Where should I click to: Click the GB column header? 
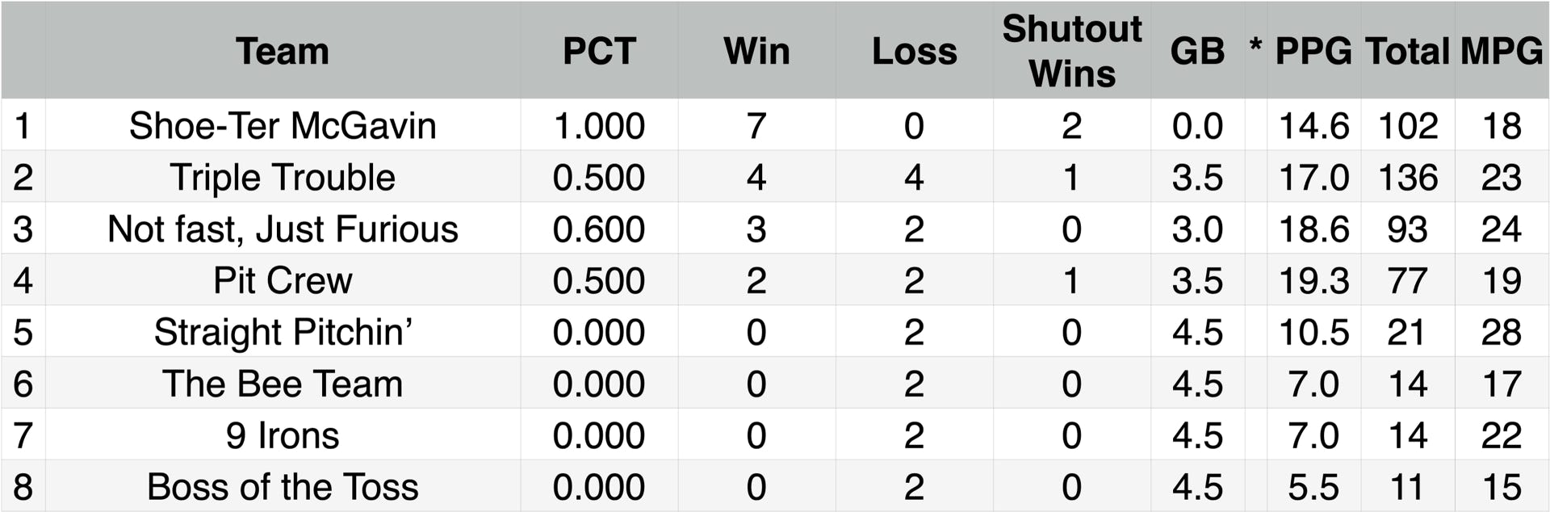click(1197, 51)
